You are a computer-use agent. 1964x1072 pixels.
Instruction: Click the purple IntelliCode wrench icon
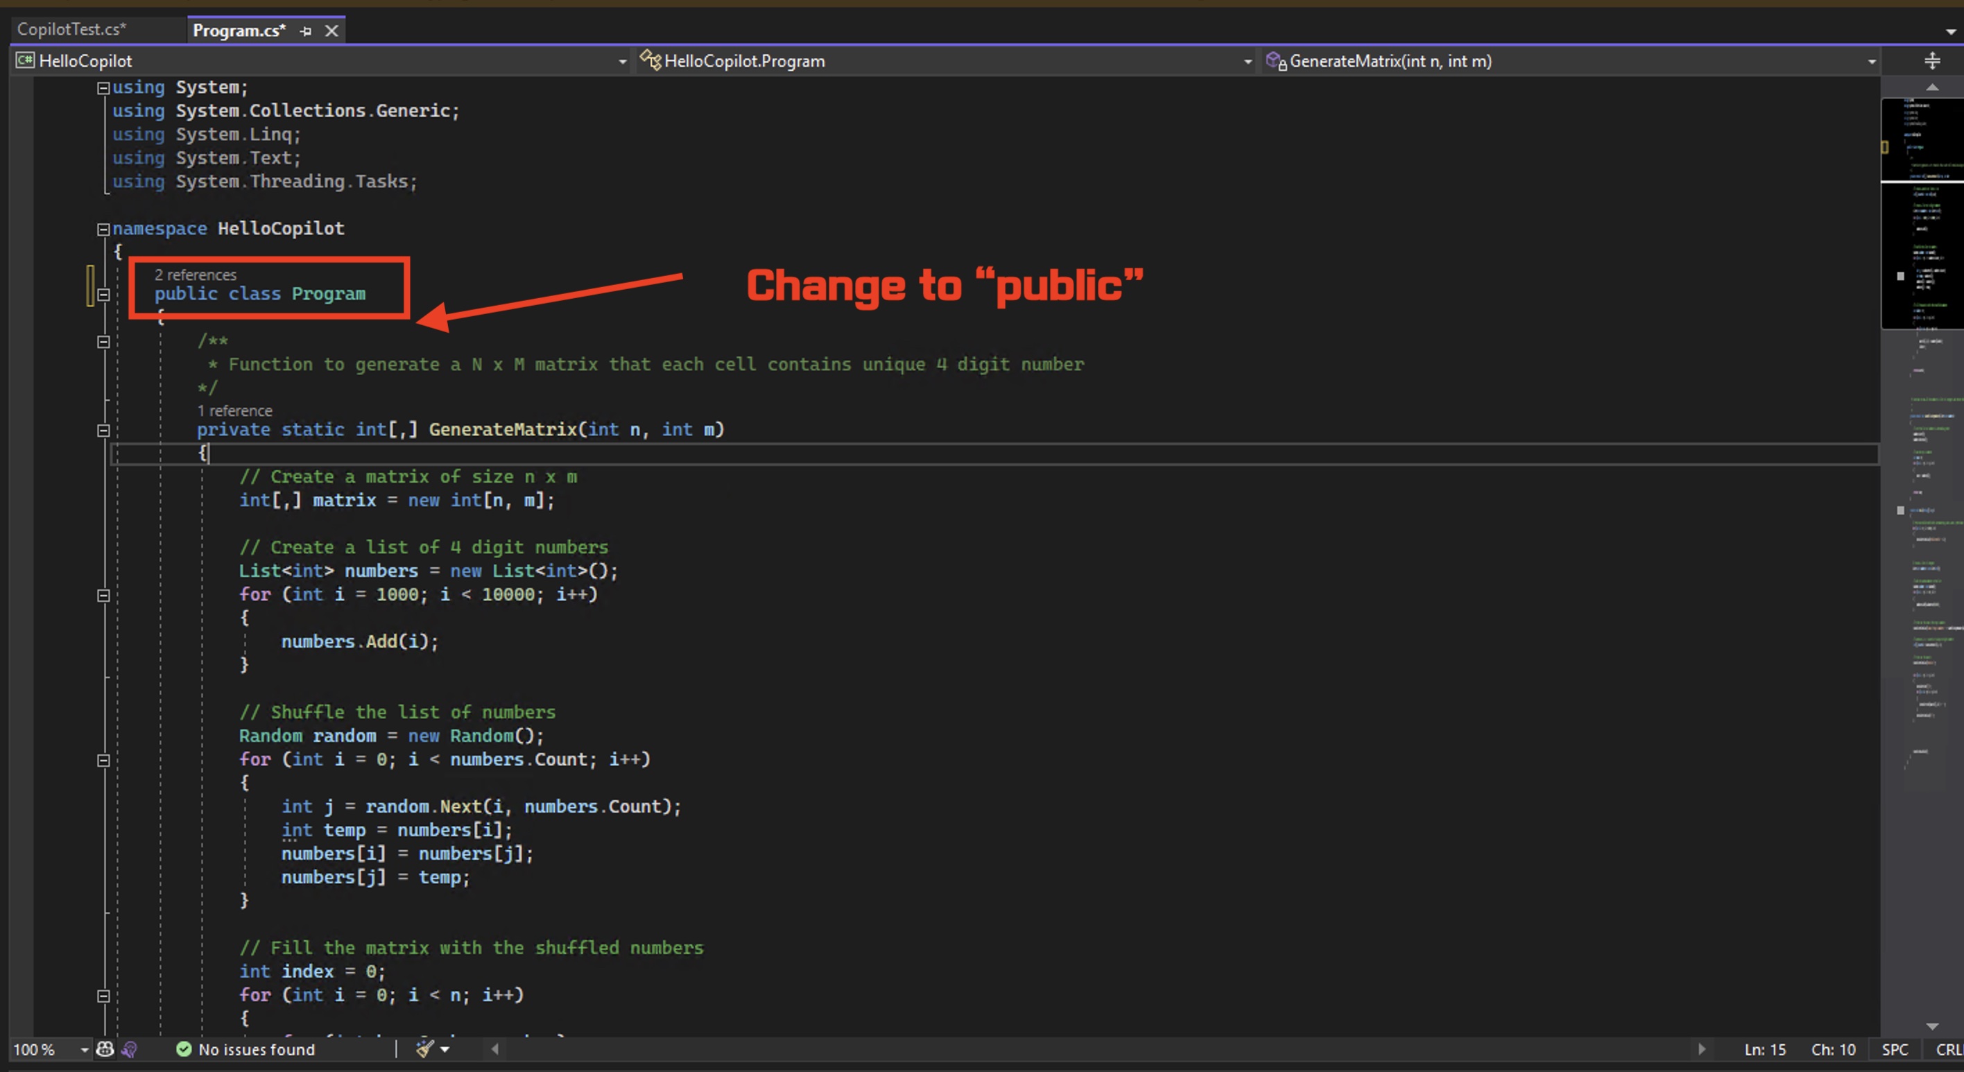129,1049
